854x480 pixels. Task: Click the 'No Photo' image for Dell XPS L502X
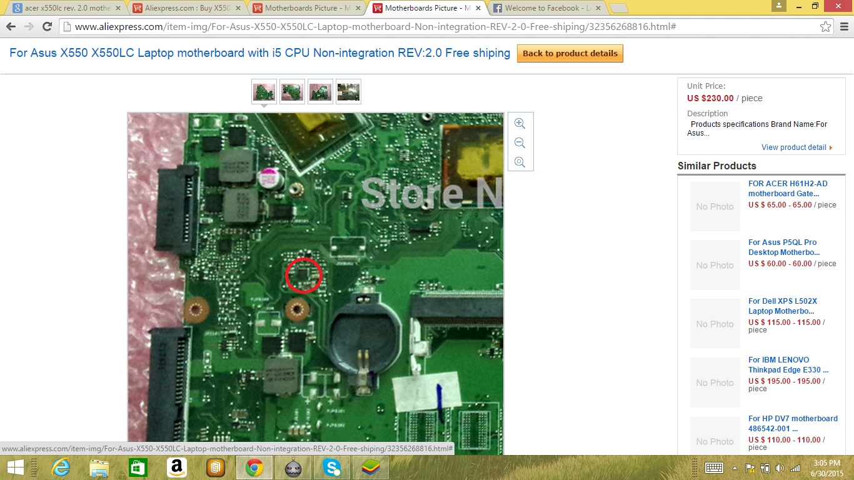click(715, 324)
